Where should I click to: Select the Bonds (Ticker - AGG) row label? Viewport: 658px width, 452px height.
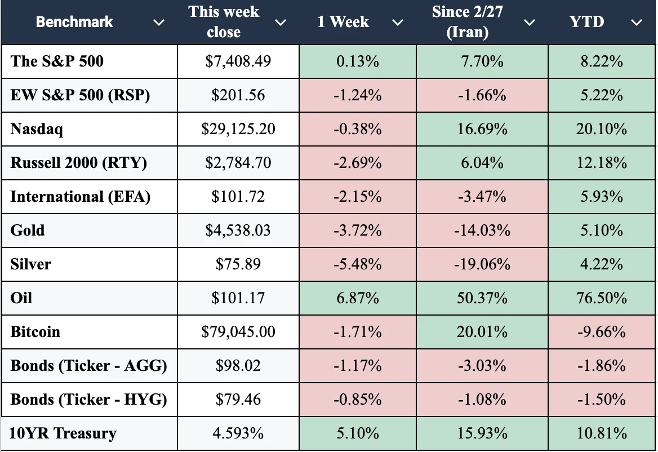tap(88, 366)
